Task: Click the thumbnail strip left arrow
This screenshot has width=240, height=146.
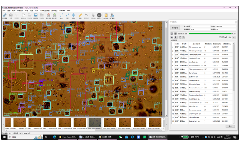Action: pyautogui.click(x=4, y=124)
